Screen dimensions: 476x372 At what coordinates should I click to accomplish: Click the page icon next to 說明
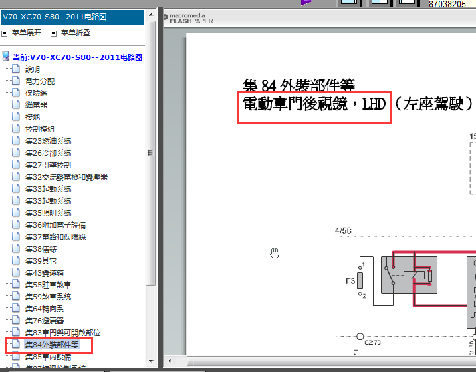(16, 69)
